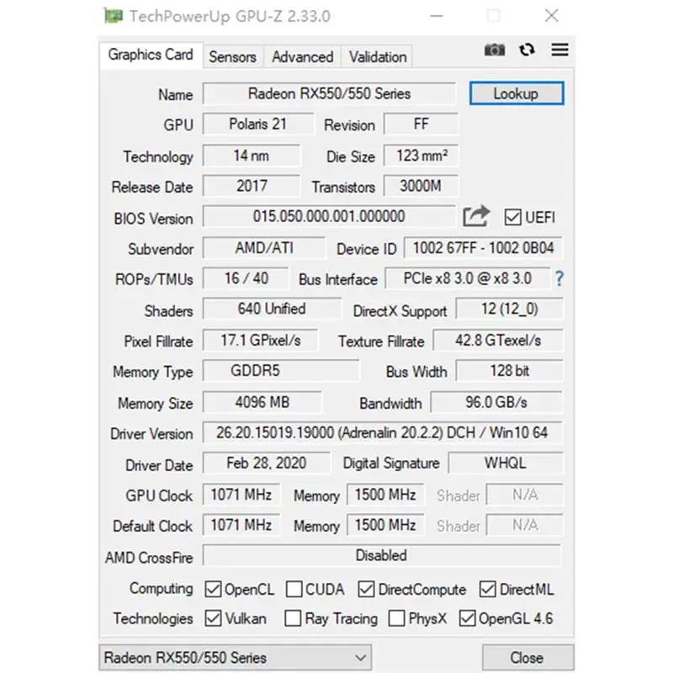Viewport: 673px width, 673px height.
Task: Click the GPU Clock row Shader N/A field
Action: coord(524,495)
